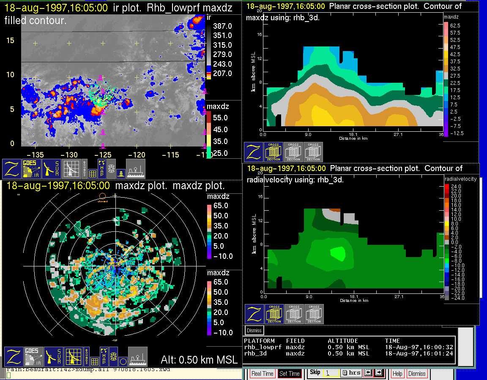This screenshot has width=487, height=380.
Task: Click the ship platform icon in top plot
Action: point(136,169)
